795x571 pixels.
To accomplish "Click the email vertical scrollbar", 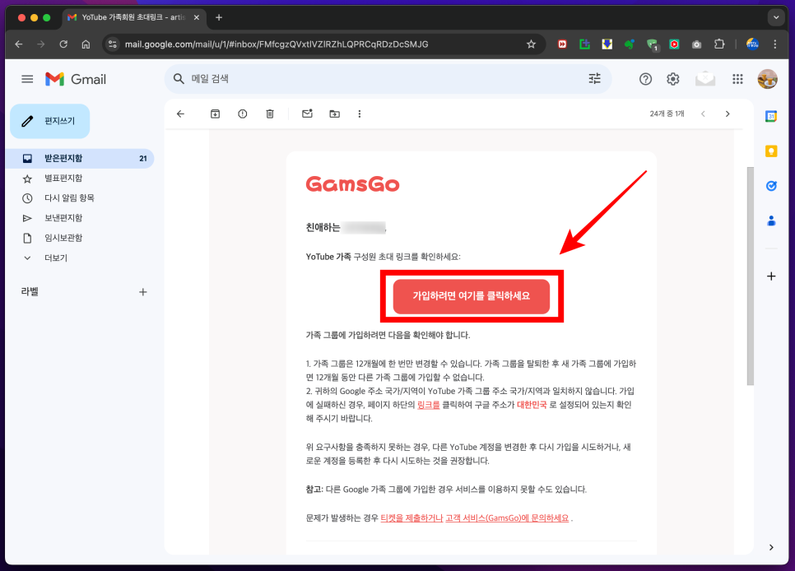I will coord(751,276).
